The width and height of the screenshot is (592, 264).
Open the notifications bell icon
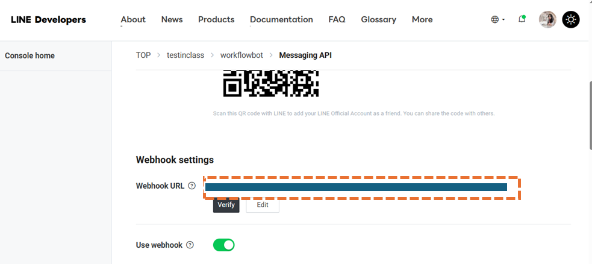(522, 19)
